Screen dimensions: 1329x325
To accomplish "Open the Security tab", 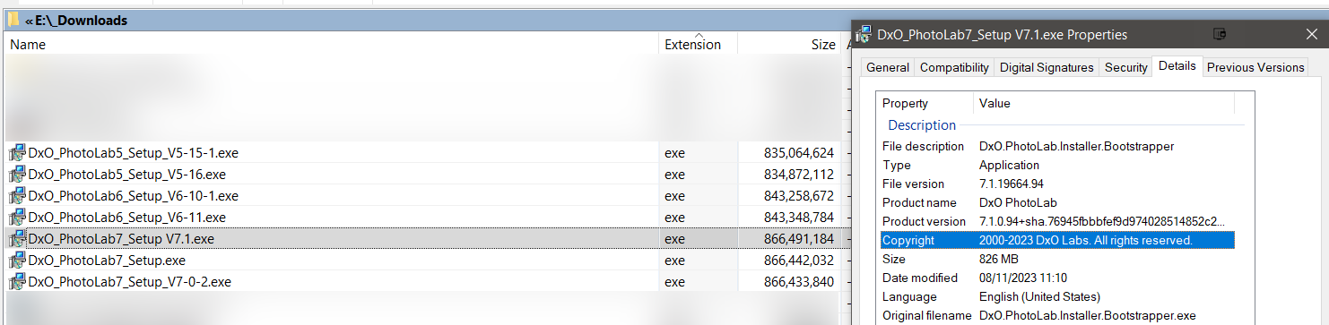I will [x=1125, y=67].
